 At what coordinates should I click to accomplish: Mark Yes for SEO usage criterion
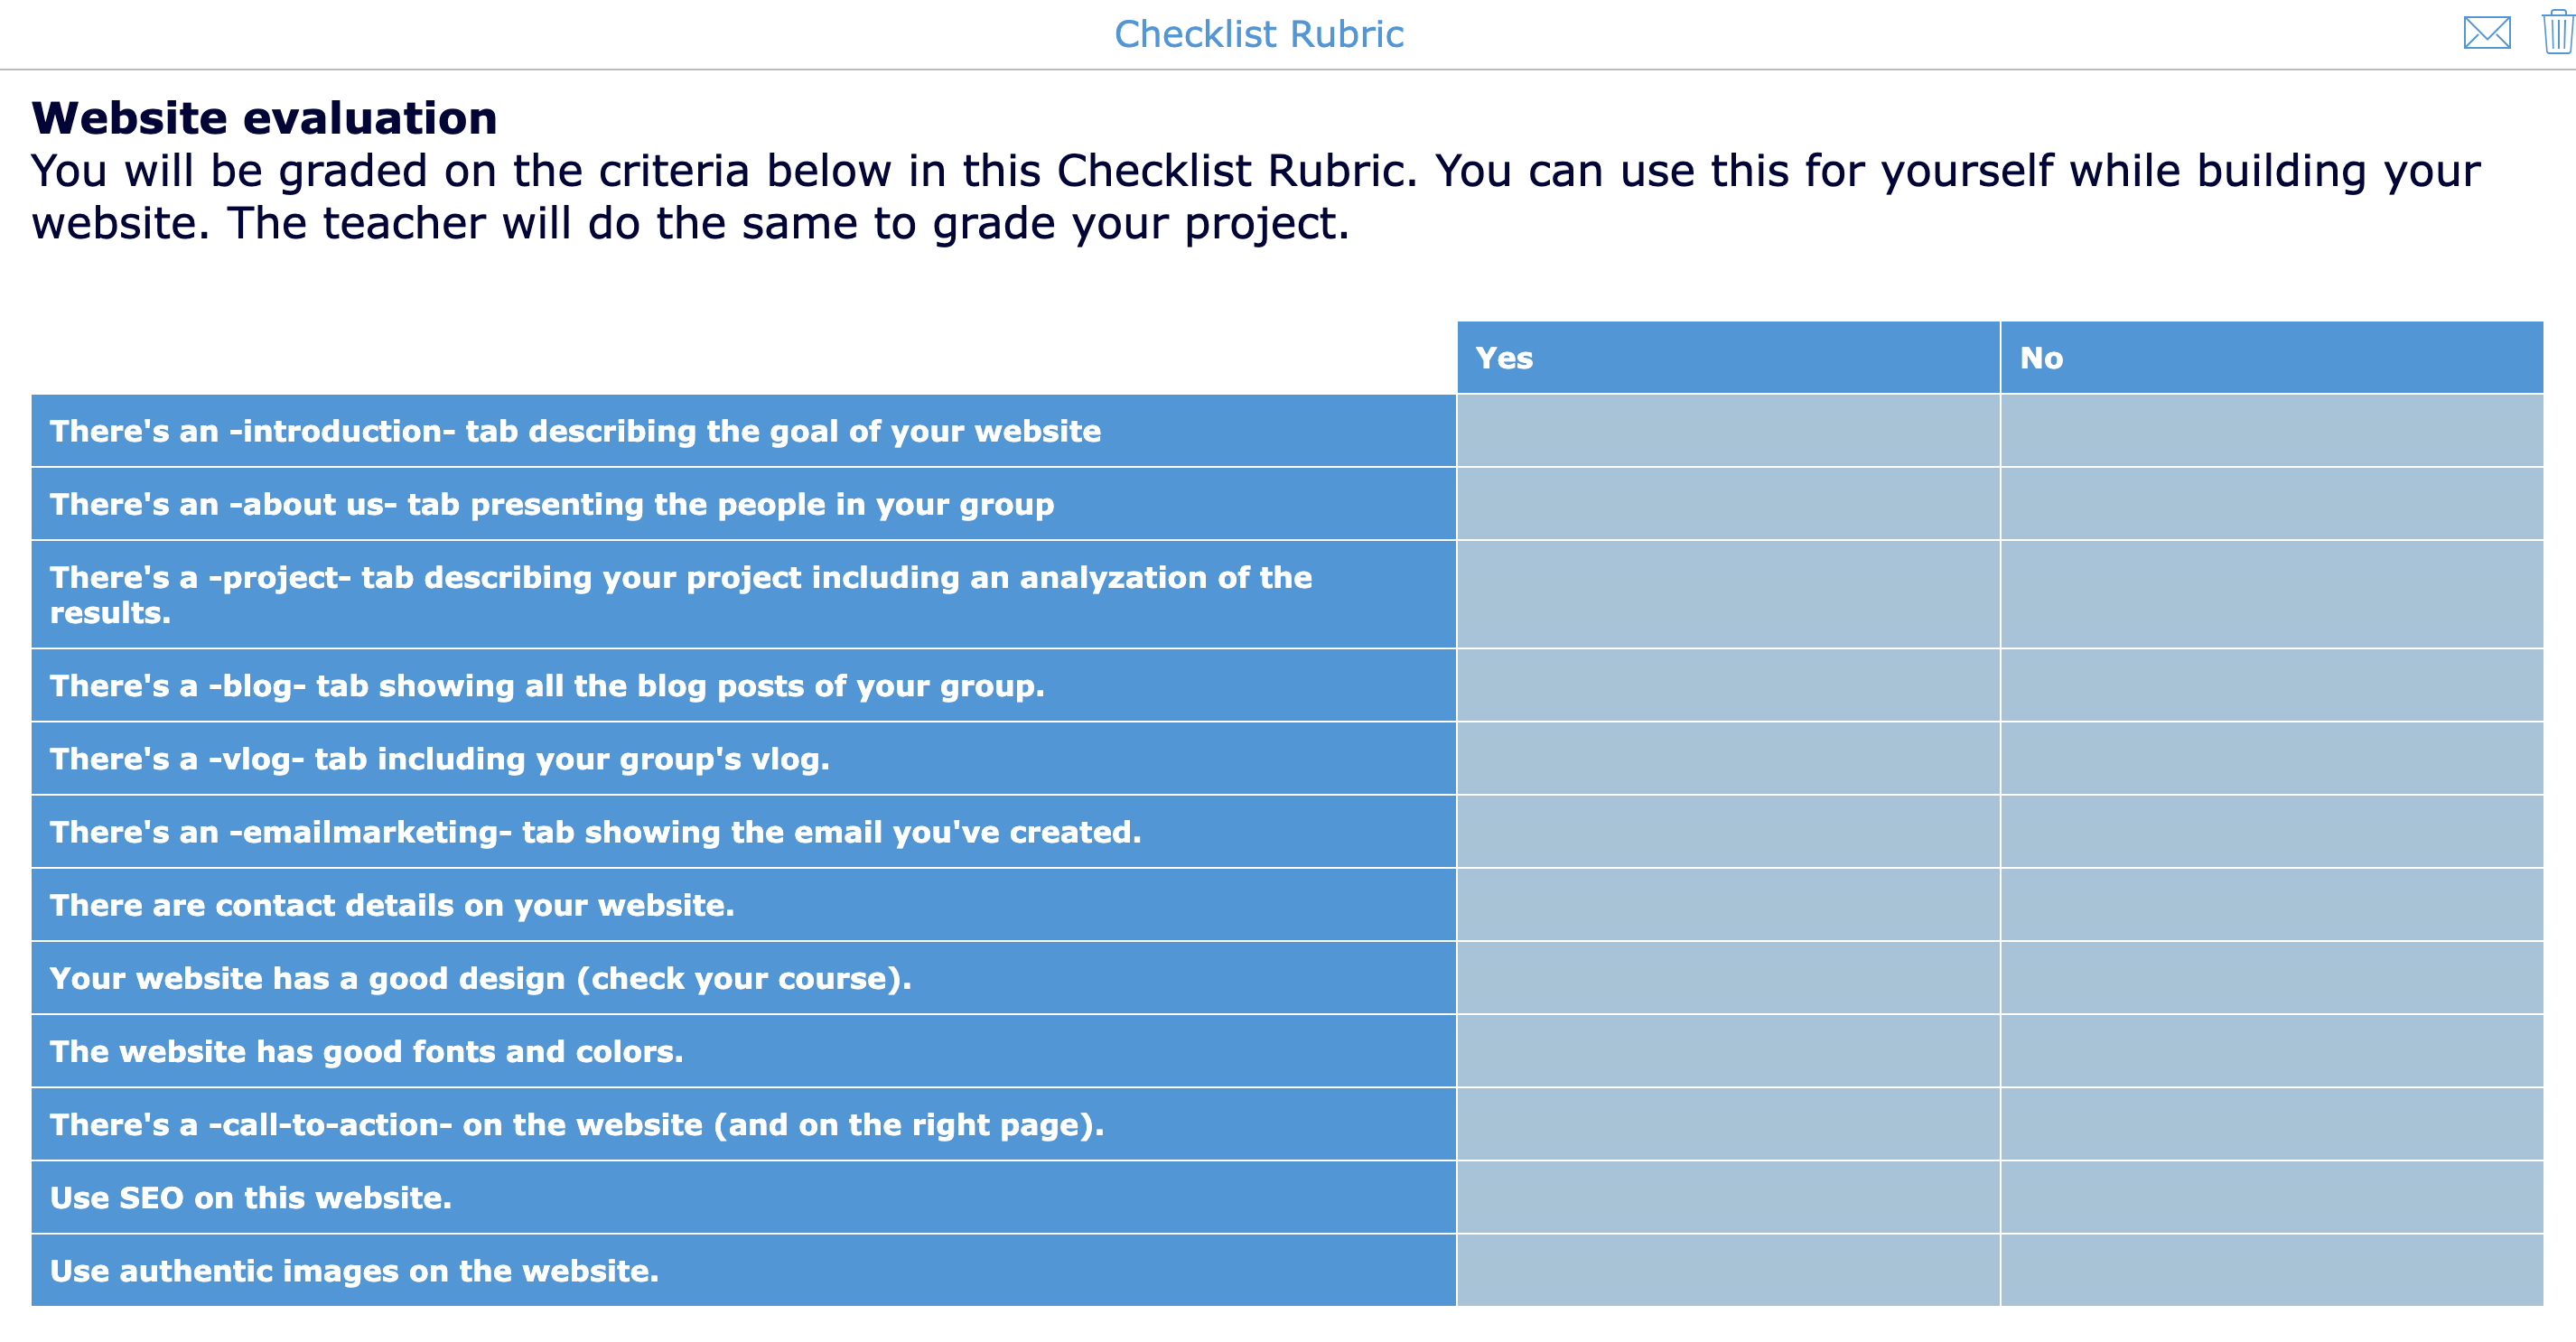[x=1725, y=1196]
